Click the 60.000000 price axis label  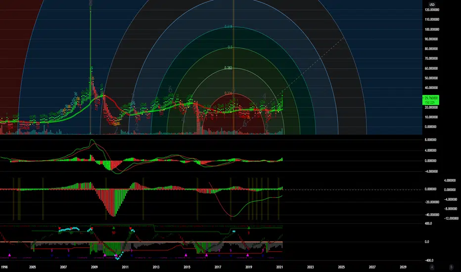[432, 68]
